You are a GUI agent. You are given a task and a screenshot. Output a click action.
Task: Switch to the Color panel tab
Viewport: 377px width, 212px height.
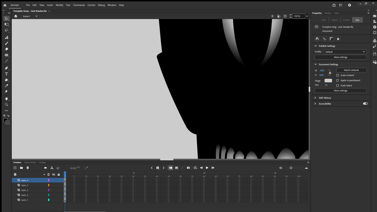337,13
